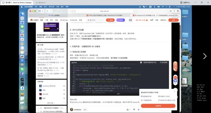Click the thumbs-up like icon under the article
The height and width of the screenshot is (113, 211).
click(x=128, y=110)
